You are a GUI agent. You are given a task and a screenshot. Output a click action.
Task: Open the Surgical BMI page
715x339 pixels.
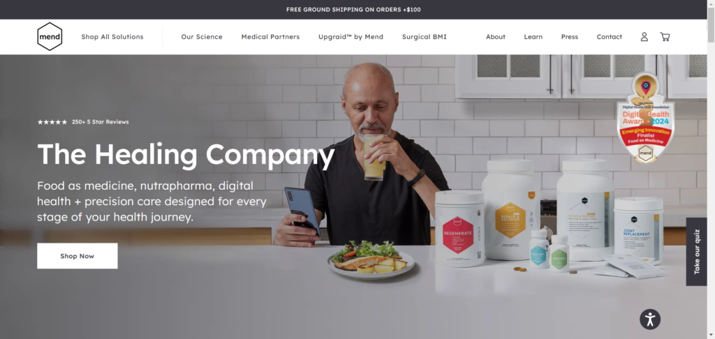point(424,37)
